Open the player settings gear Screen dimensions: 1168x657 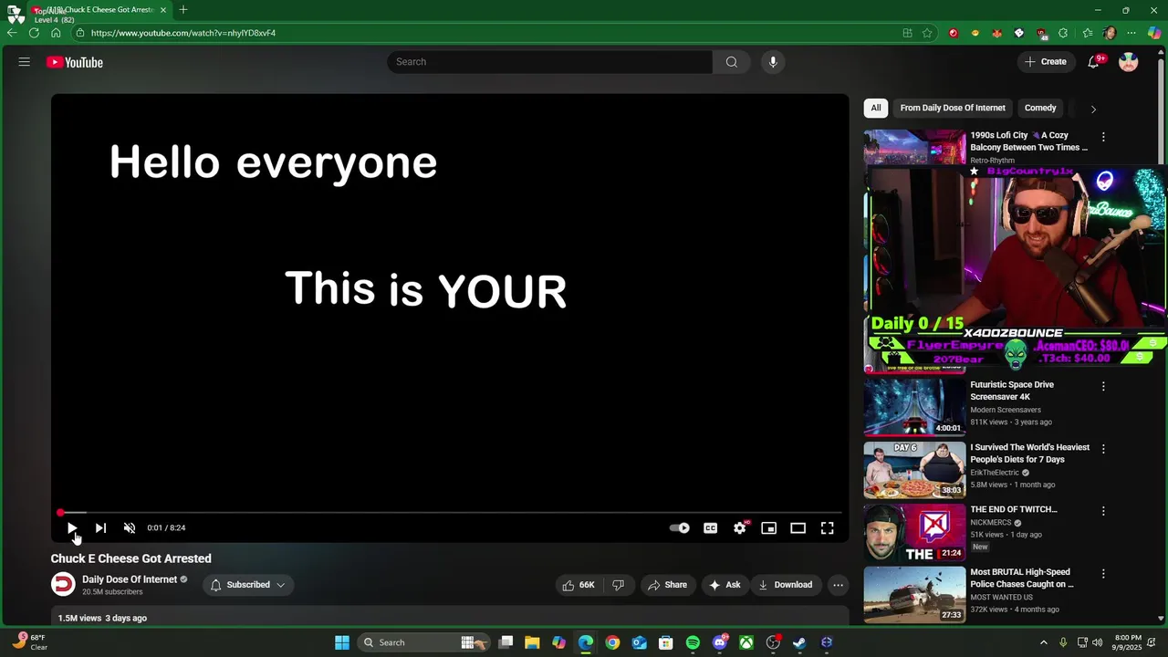[740, 527]
